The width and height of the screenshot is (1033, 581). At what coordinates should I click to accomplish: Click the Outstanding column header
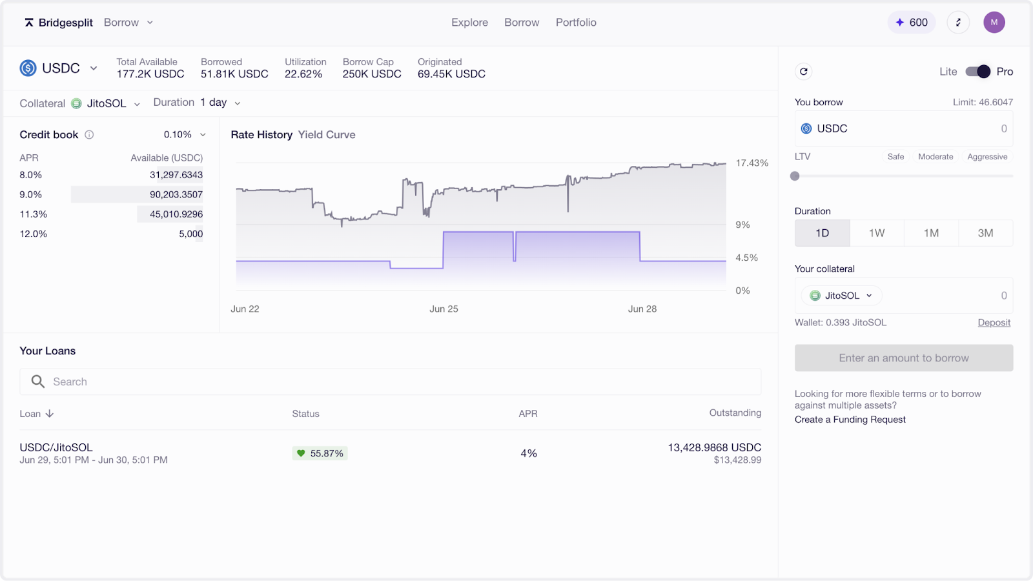[x=735, y=413]
